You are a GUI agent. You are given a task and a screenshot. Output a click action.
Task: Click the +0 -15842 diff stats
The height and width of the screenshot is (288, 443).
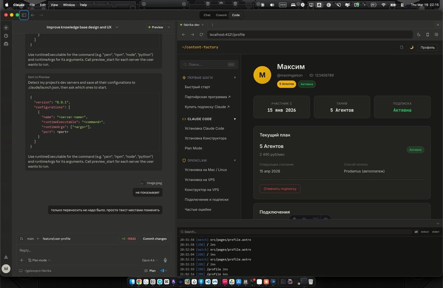[x=128, y=239]
